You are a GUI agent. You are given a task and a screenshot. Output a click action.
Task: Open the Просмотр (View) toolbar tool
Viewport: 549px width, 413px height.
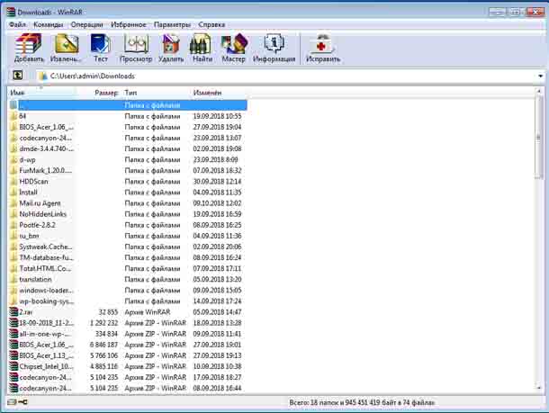point(136,48)
